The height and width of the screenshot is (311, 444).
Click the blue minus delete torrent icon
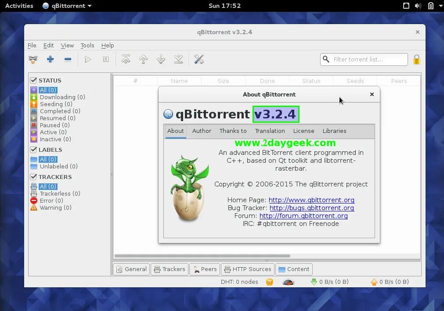pos(68,59)
